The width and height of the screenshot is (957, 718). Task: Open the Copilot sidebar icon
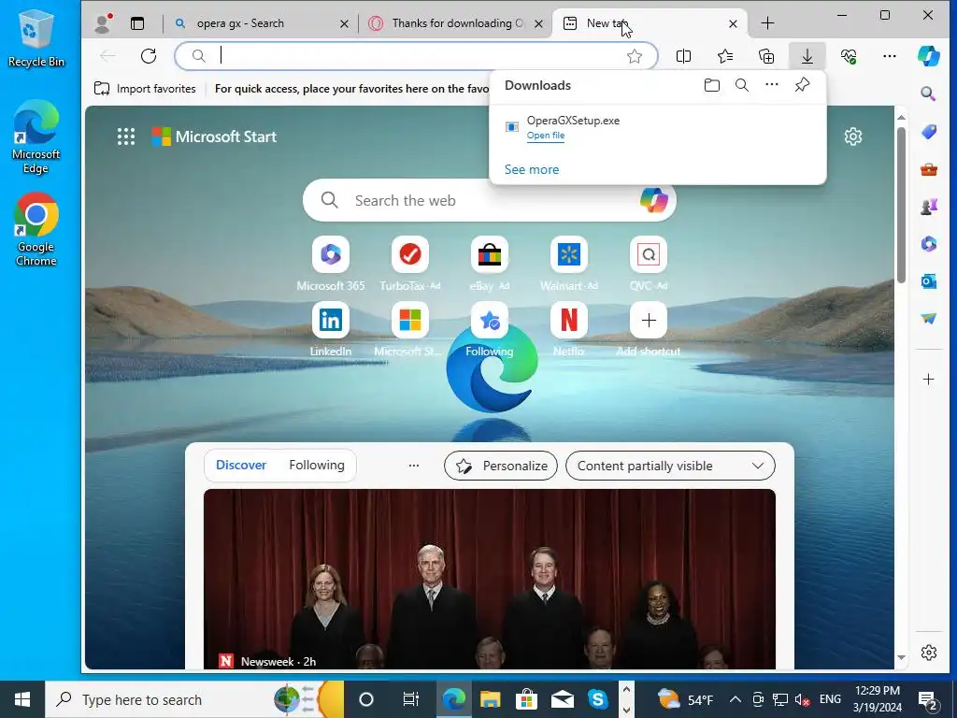[x=928, y=56]
